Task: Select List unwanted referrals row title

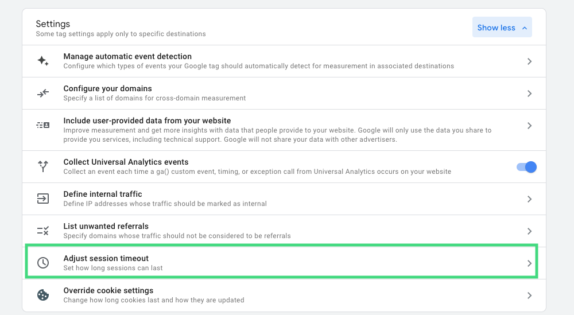Action: (106, 226)
